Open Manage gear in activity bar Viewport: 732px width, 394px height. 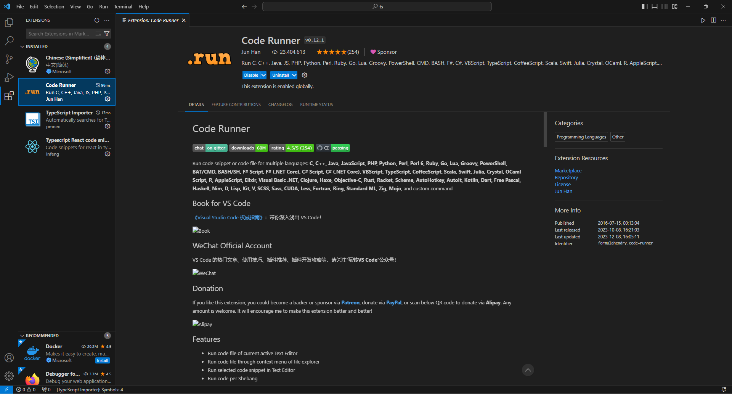tap(9, 376)
